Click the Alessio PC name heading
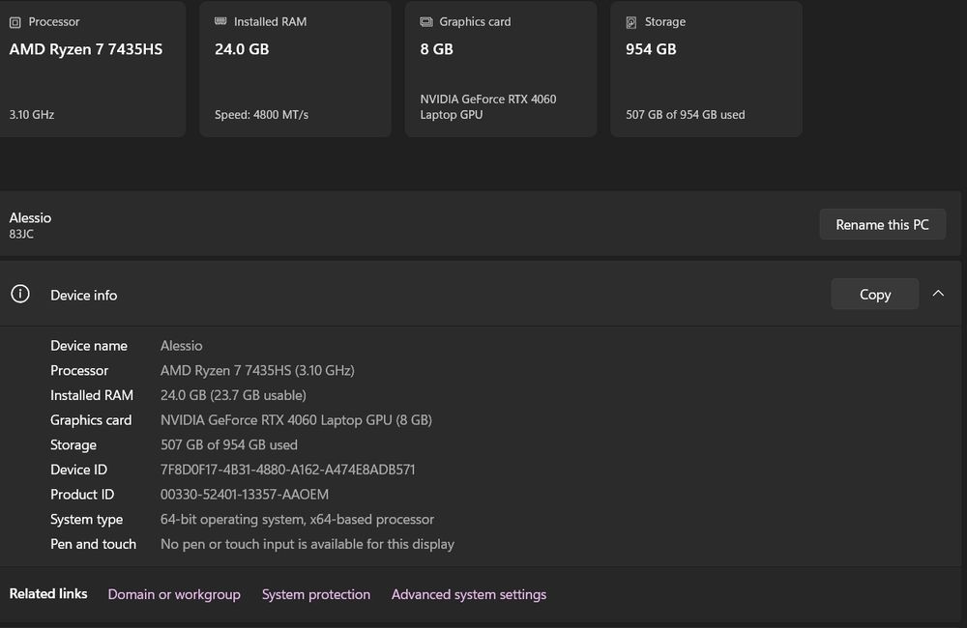Image resolution: width=967 pixels, height=628 pixels. point(30,217)
